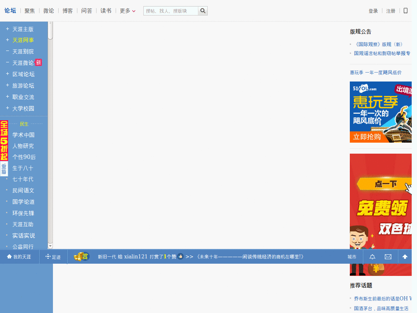This screenshot has width=417, height=313.
Task: Click the 登录 link
Action: 373,11
